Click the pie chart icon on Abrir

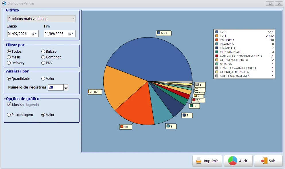[233, 161]
